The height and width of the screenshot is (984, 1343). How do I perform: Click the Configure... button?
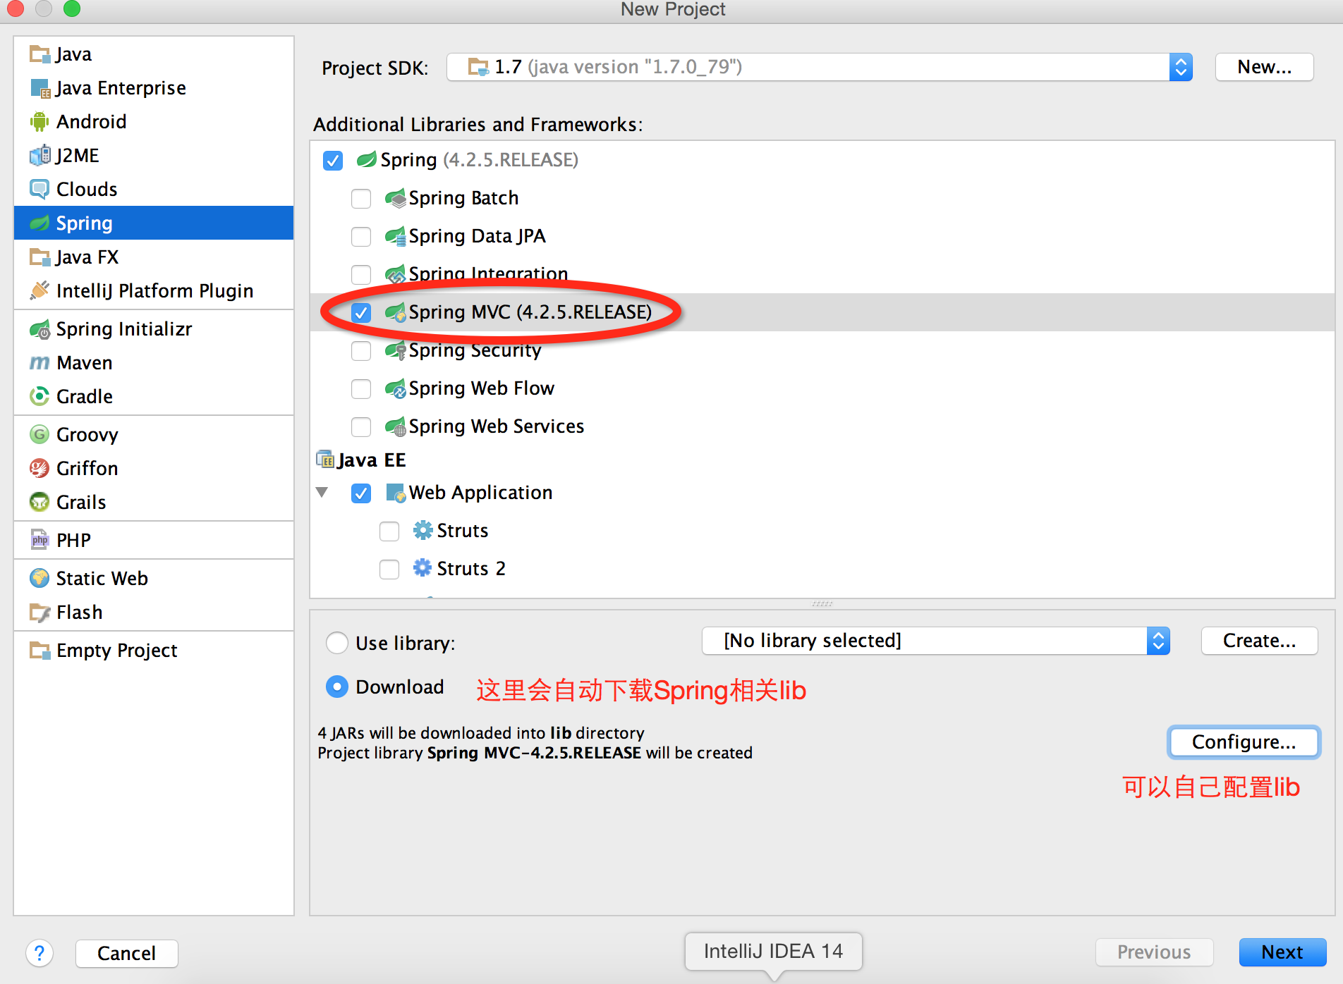(x=1244, y=742)
